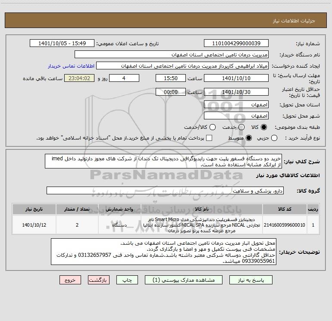Click the کد کالا column header
Screen dimensions: 332x321
[285, 209]
